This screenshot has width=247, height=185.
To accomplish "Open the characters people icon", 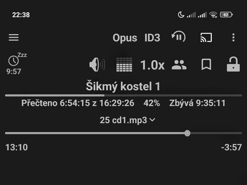I will click(179, 65).
